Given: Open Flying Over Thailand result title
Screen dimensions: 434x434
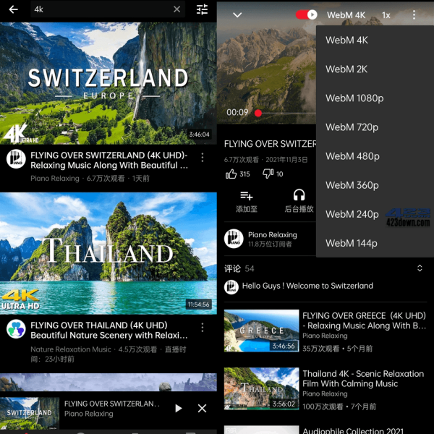Looking at the screenshot, I should click(109, 331).
